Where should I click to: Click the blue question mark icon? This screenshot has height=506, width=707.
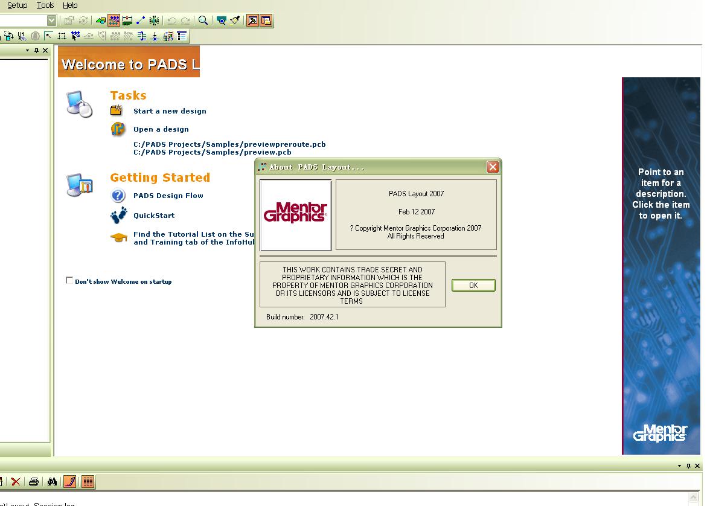(x=118, y=196)
